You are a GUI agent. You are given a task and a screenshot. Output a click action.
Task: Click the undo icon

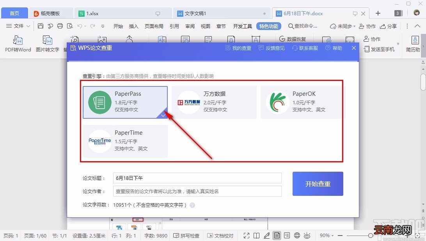pos(80,26)
